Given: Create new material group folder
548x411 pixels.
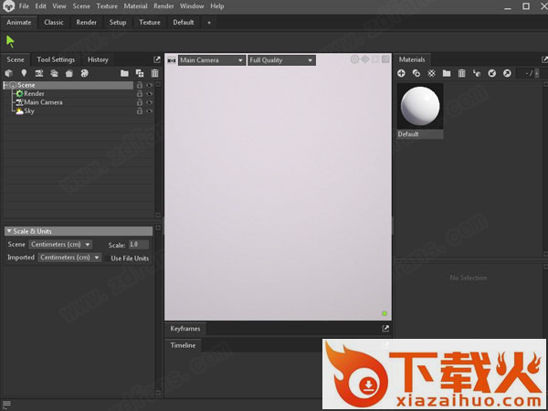Looking at the screenshot, I should pos(447,73).
